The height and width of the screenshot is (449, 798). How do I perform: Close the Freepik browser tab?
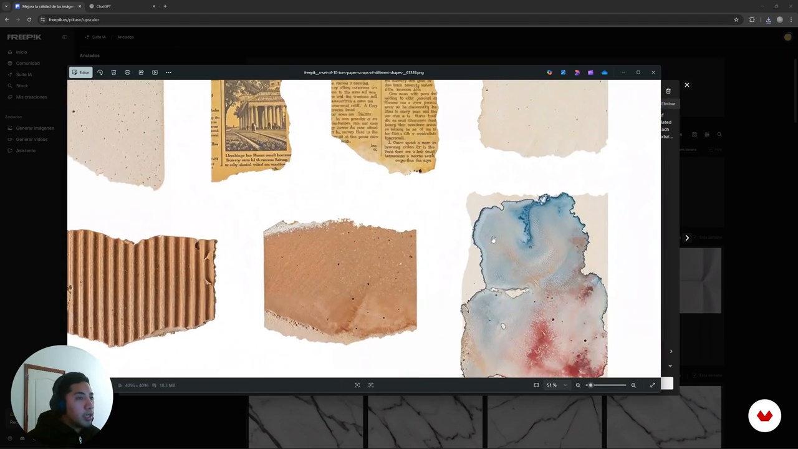tap(79, 6)
